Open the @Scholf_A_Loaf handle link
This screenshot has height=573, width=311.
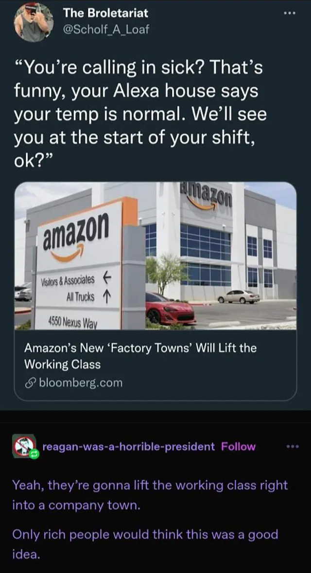(106, 30)
